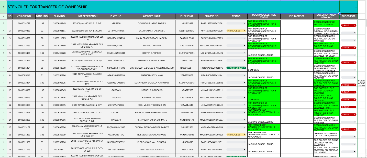Click the CLAIM NO. column header cell
The height and width of the screenshot is (158, 367).
coord(59,16)
